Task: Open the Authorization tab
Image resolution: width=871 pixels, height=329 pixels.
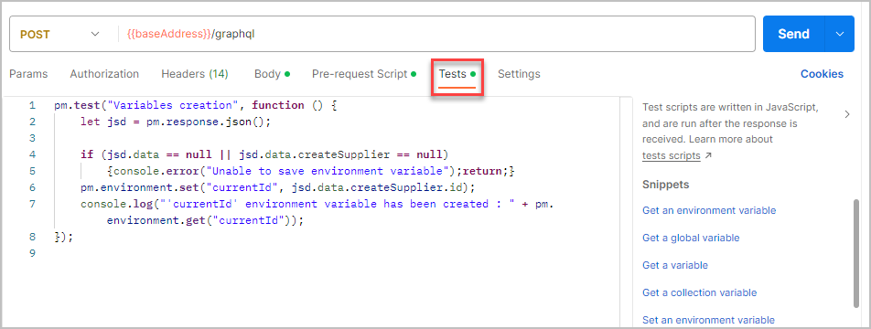Action: (x=104, y=74)
